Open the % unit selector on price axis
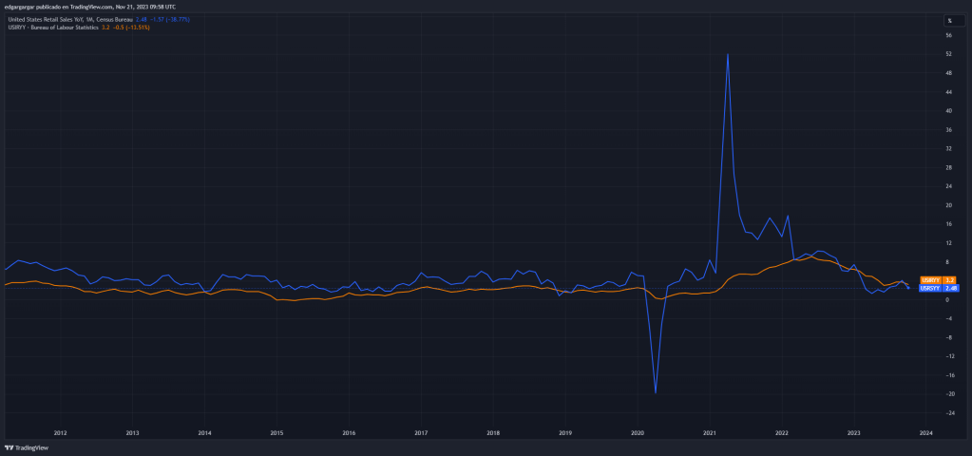972x456 pixels. [x=948, y=20]
